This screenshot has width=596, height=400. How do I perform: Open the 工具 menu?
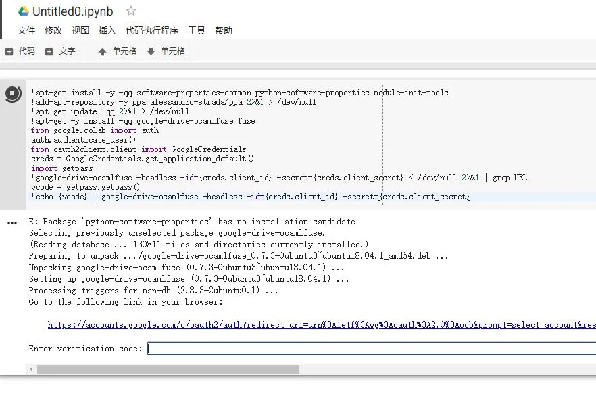[x=197, y=30]
